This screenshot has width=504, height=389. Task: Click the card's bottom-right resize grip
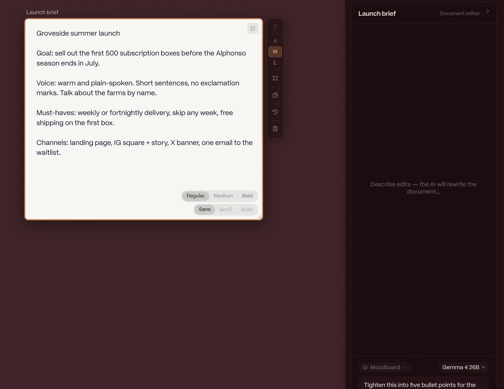click(x=260, y=217)
